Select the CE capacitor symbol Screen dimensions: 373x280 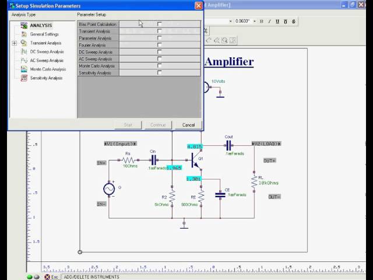coord(220,195)
